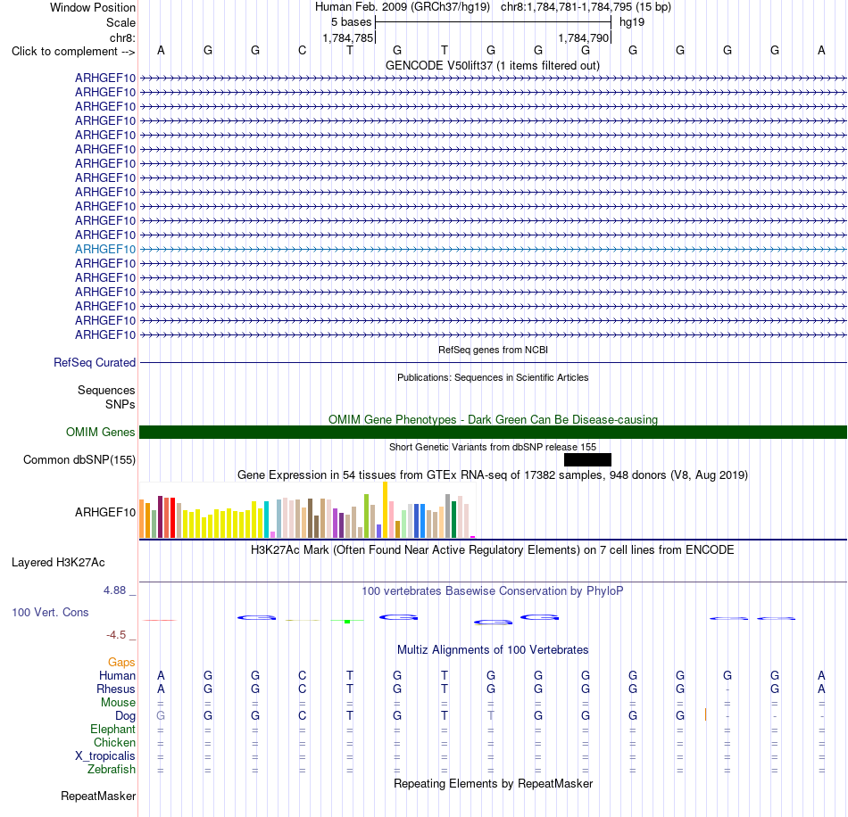Select the Human alignment row label
Viewport: 848px width, 817px height.
pos(117,675)
